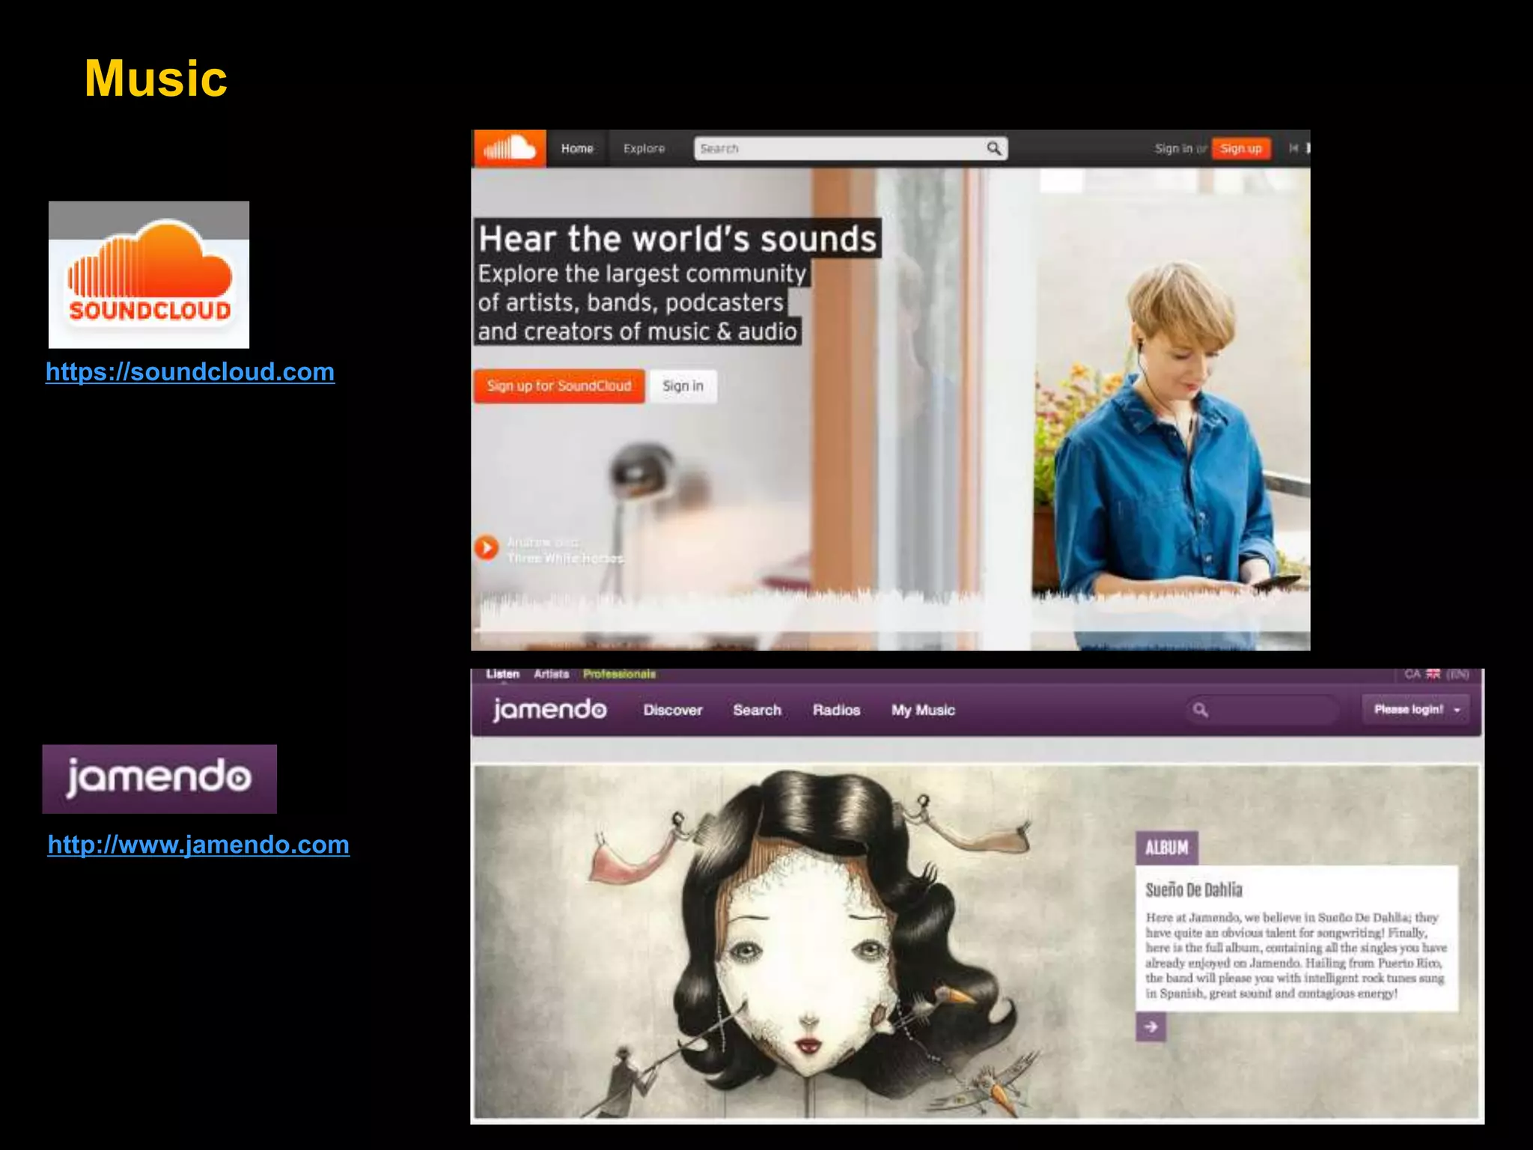
Task: Click the previous track control in the SoundCloud header
Action: click(x=1293, y=148)
